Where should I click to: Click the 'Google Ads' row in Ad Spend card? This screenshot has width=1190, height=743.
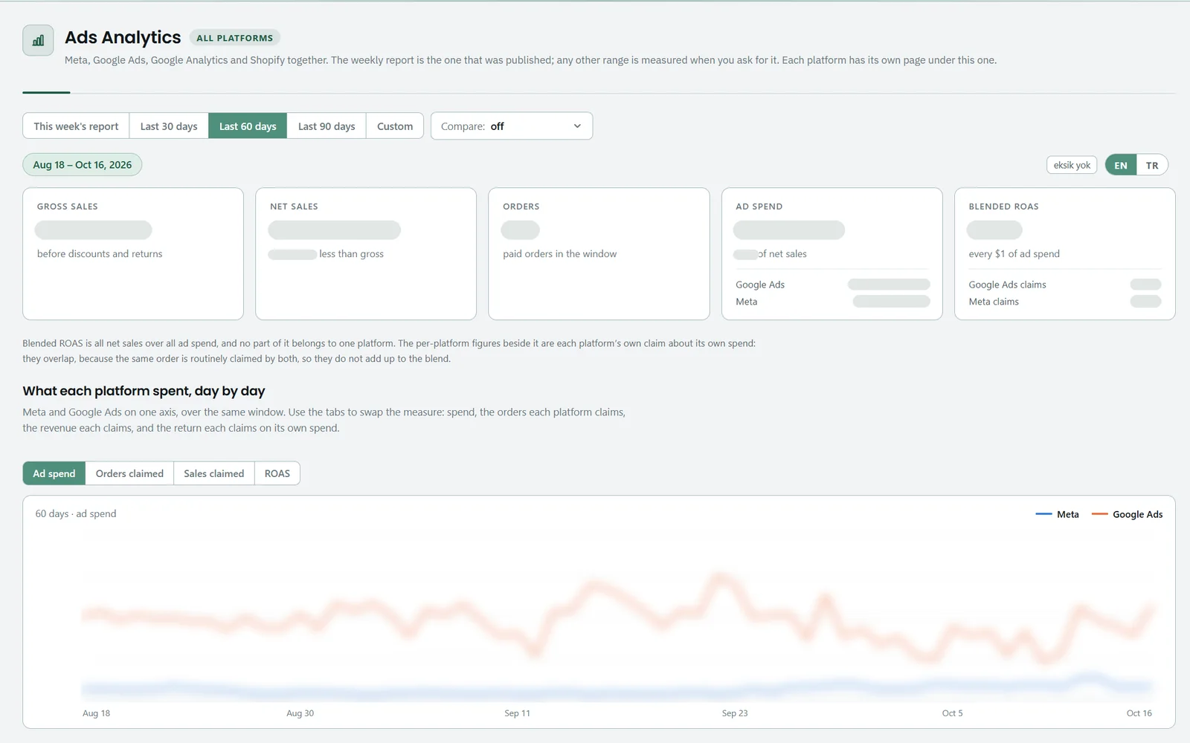pyautogui.click(x=832, y=285)
